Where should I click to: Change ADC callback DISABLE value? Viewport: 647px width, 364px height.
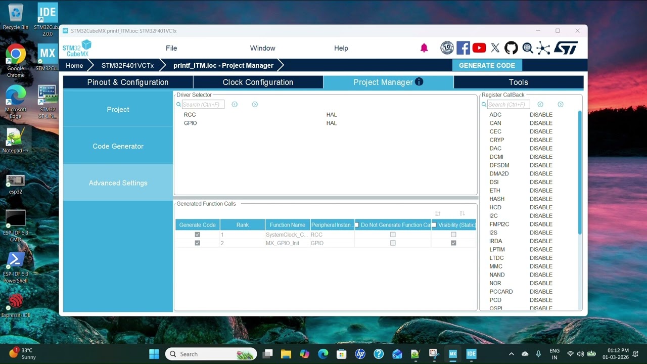tap(541, 115)
